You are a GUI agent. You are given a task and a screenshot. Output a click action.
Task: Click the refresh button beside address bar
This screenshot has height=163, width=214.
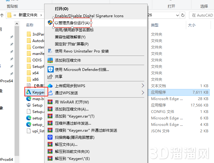click(183, 15)
